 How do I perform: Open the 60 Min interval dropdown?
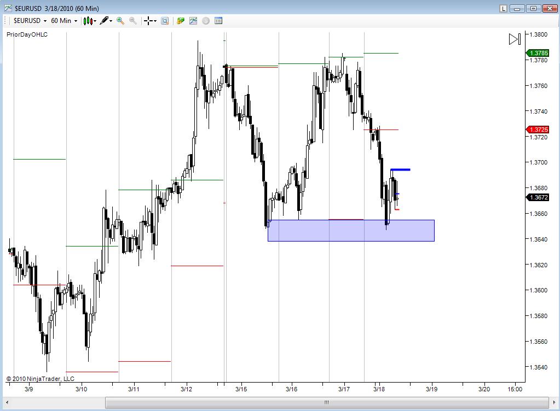click(x=64, y=21)
